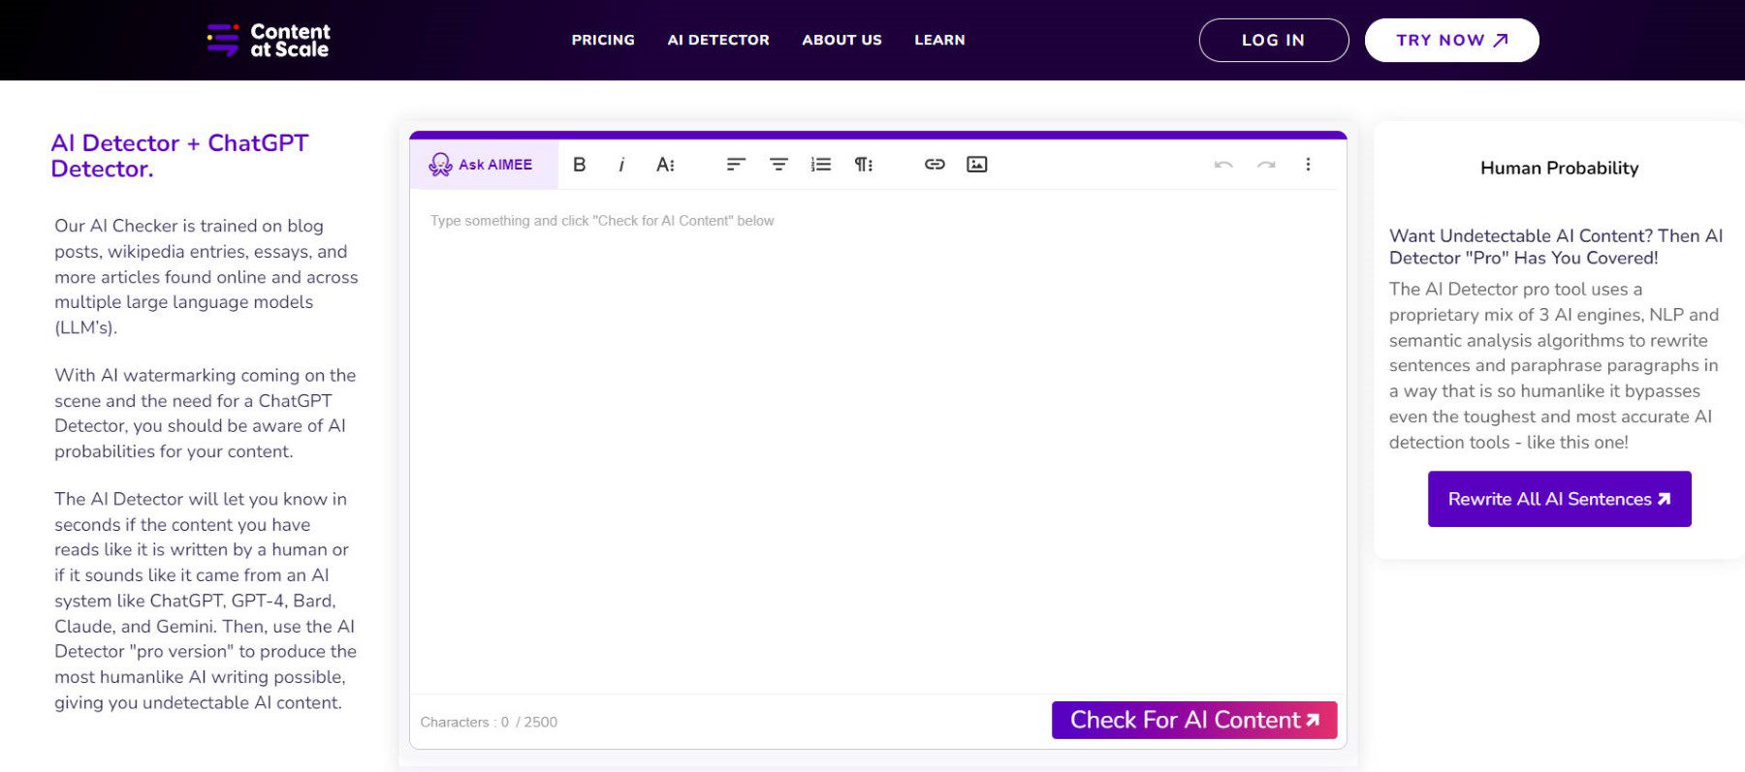Insert an image

977,165
